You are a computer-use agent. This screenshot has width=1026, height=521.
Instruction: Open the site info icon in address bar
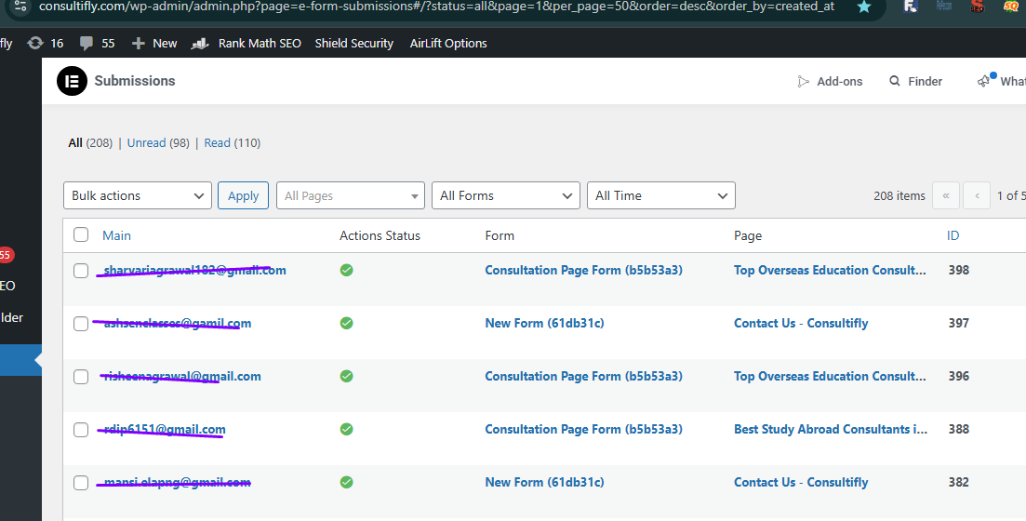click(20, 7)
